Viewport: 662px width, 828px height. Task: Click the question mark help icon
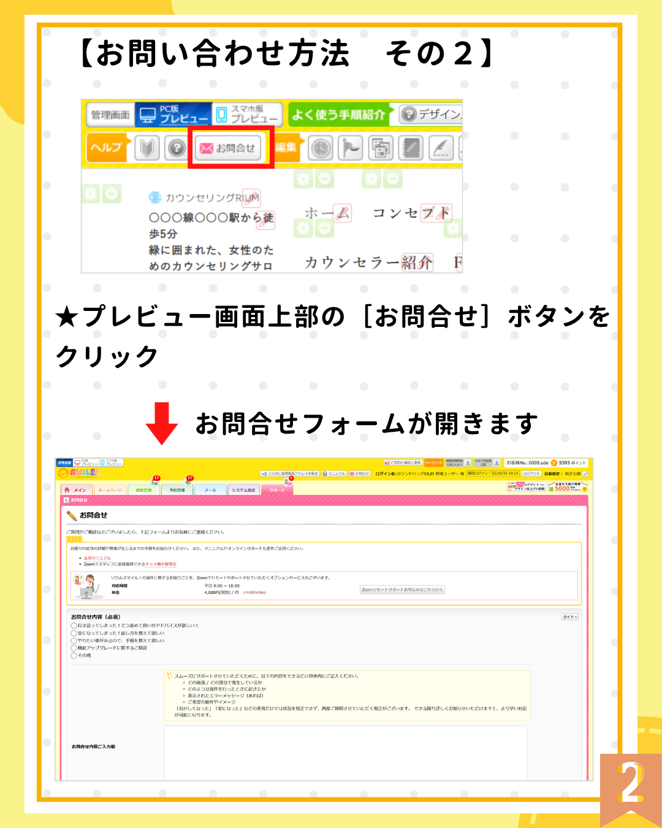click(177, 148)
